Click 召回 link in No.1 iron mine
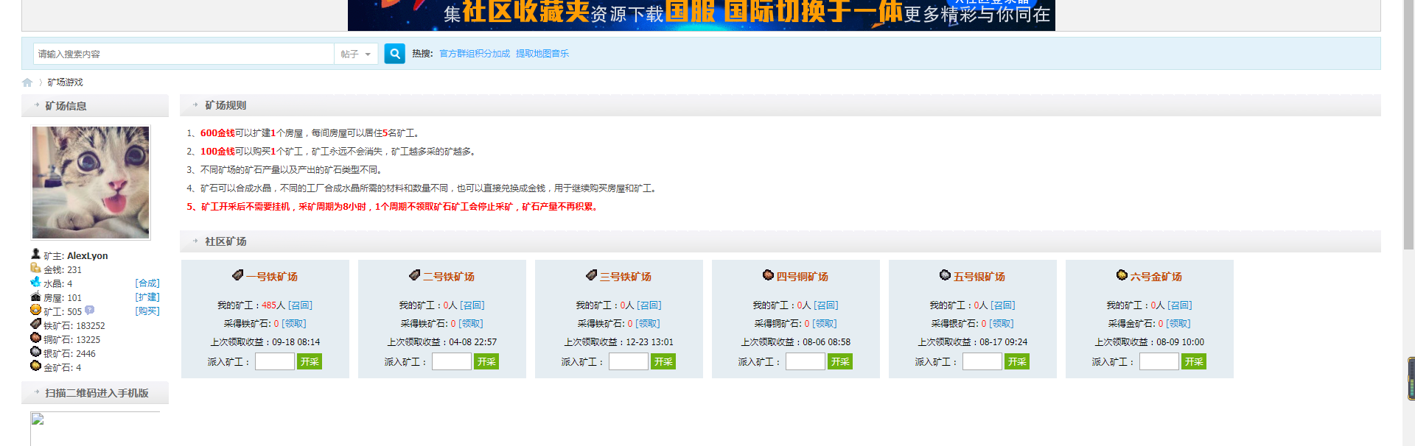 [x=300, y=305]
